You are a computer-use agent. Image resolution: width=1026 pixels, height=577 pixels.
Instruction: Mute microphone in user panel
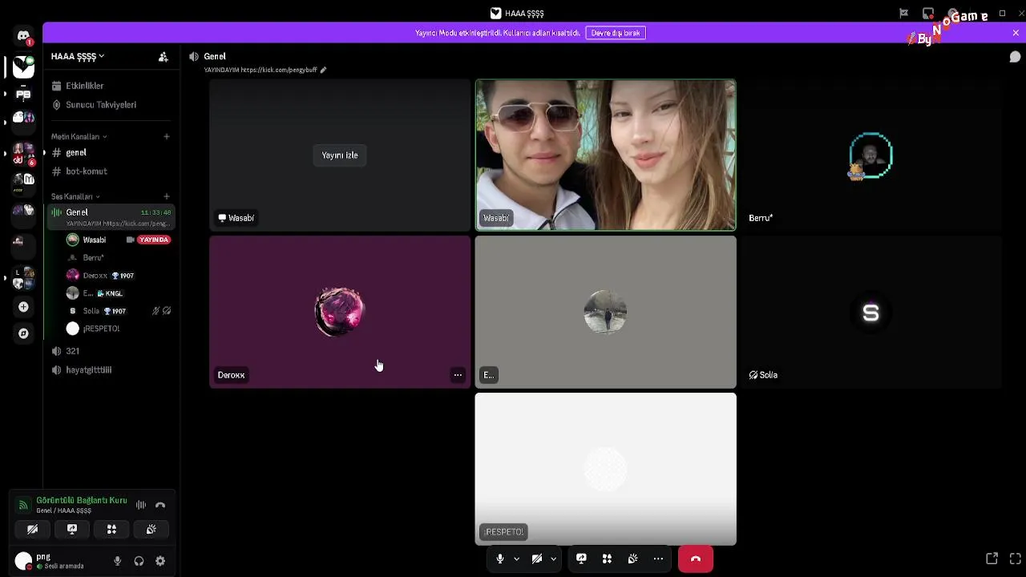click(x=117, y=562)
